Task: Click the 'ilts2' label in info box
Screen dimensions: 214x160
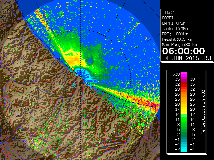Action: click(168, 13)
